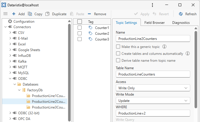The width and height of the screenshot is (200, 122).
Task: Open the Access dropdown
Action: point(153,88)
